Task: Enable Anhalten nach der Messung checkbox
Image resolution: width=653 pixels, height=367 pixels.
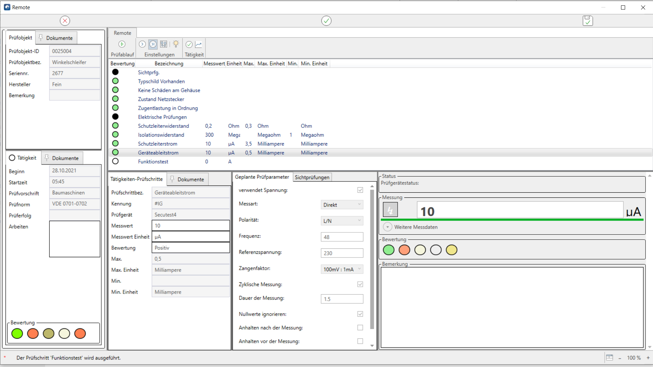Action: coord(360,328)
